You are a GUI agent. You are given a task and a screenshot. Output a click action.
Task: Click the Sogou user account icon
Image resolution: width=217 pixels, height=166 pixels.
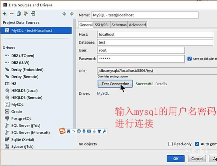tap(94, 131)
